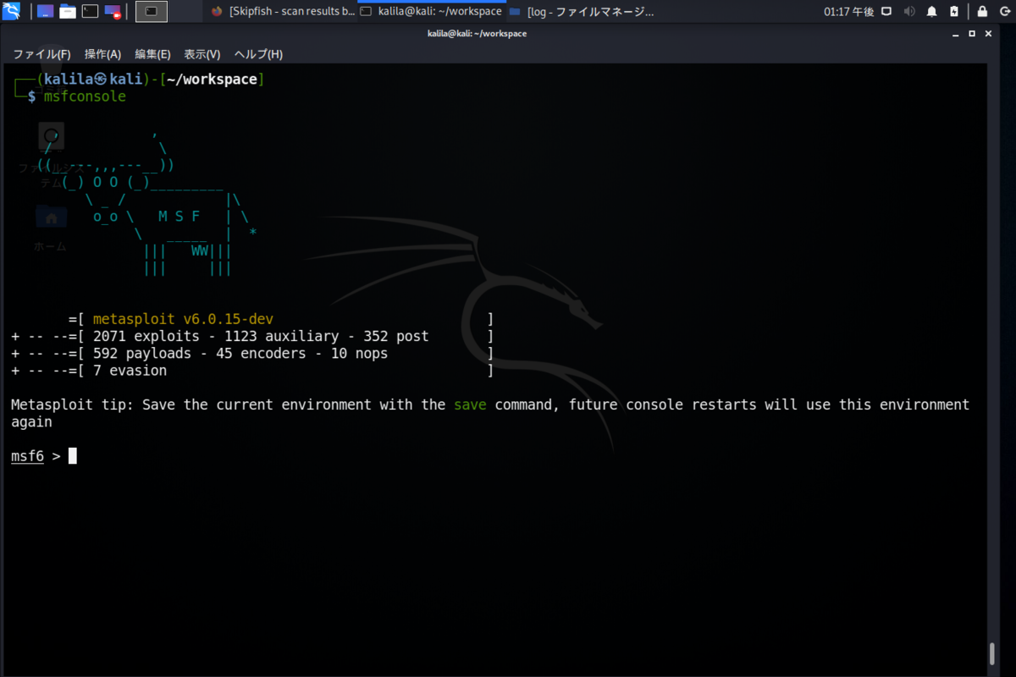Click the 'metasploit v6.0.15-dev' version text

[184, 320]
